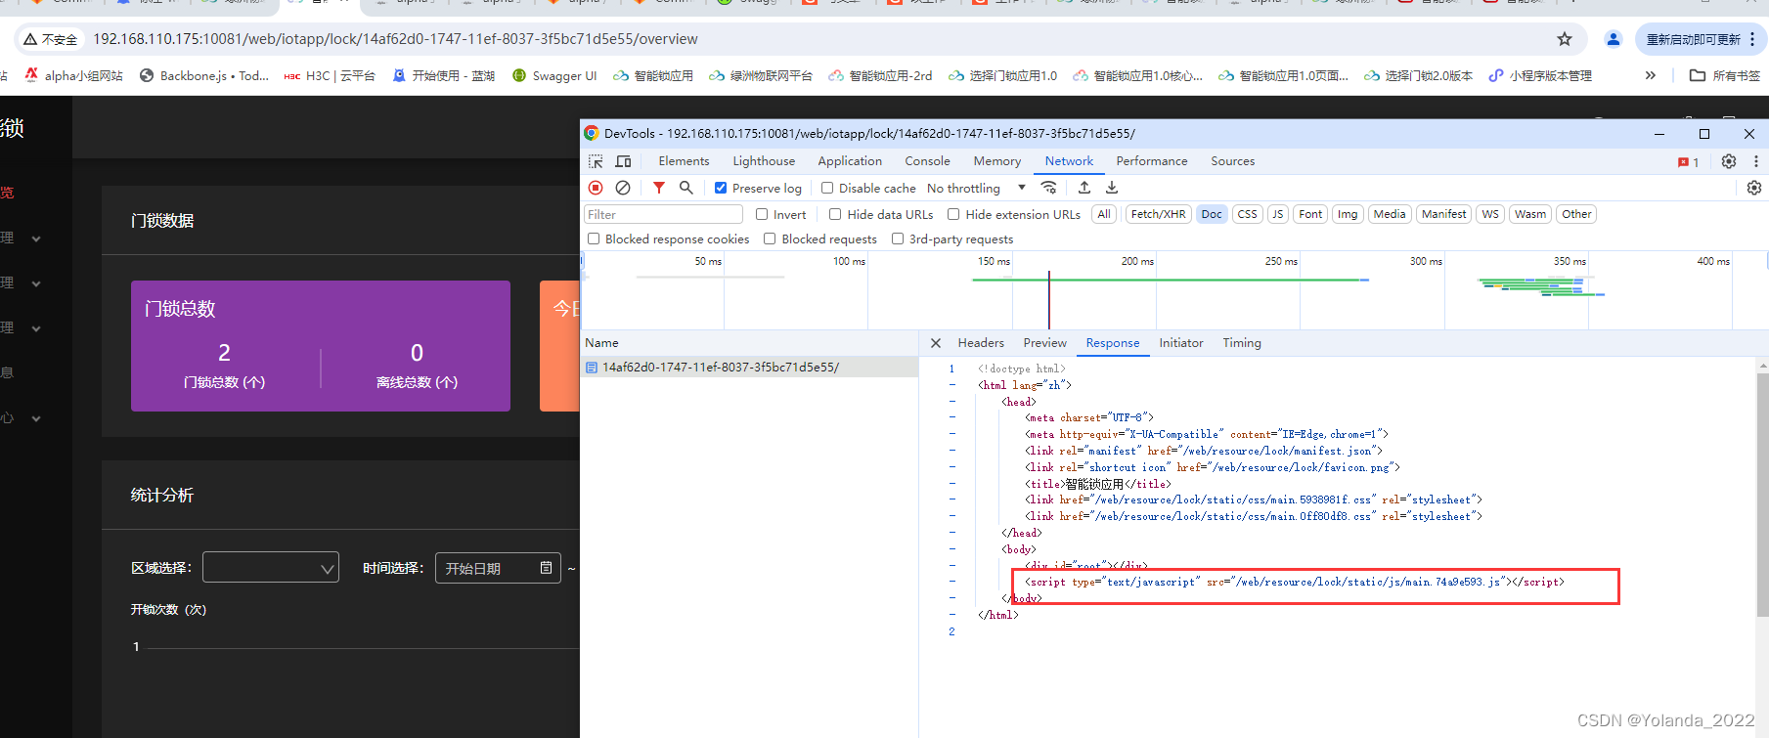
Task: Check Hide extension URLs checkbox
Action: pyautogui.click(x=953, y=214)
